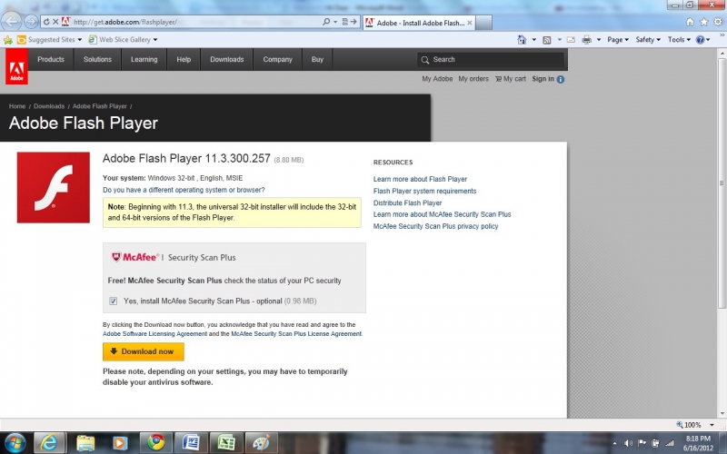
Task: Open Windows Media Player from the taskbar
Action: pyautogui.click(x=120, y=442)
